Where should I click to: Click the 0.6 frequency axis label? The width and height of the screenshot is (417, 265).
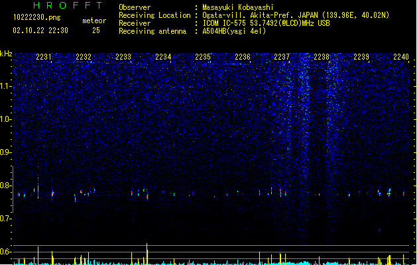click(5, 252)
